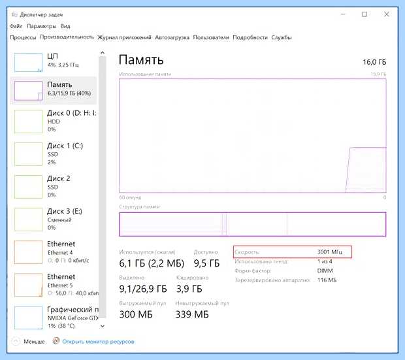This screenshot has height=360, width=405.
Task: Click the Сменный label under Диск 3
Action: coord(59,220)
